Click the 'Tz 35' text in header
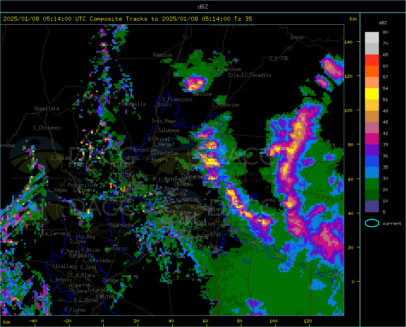The height and width of the screenshot is (327, 406). click(243, 19)
